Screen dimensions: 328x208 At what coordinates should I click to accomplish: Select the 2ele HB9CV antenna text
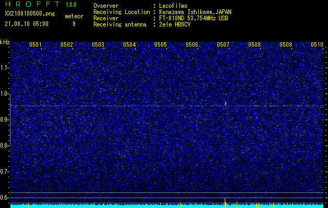175,24
